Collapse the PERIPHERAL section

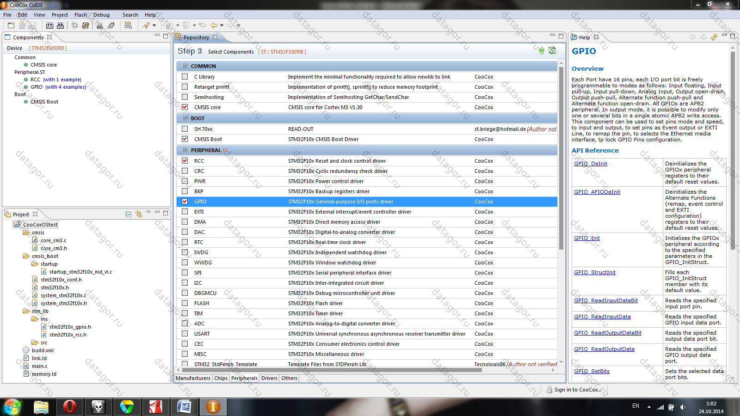coord(185,150)
